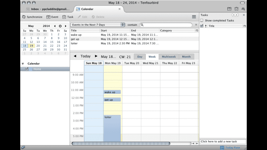Go to previous week arrow
This screenshot has width=267, height=150.
point(75,56)
